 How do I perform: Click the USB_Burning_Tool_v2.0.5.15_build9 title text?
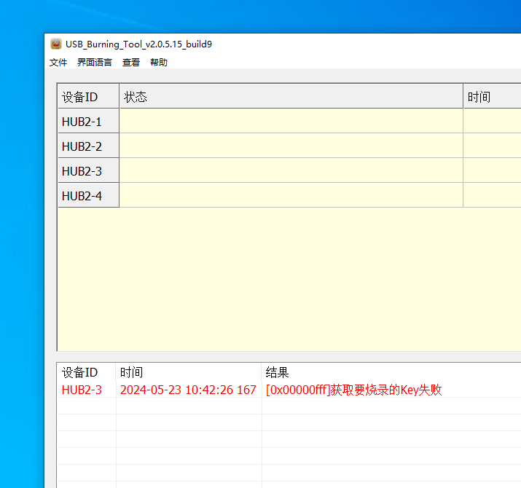pos(138,44)
